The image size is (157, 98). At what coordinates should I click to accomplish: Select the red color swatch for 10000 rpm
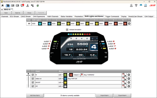point(125,24)
